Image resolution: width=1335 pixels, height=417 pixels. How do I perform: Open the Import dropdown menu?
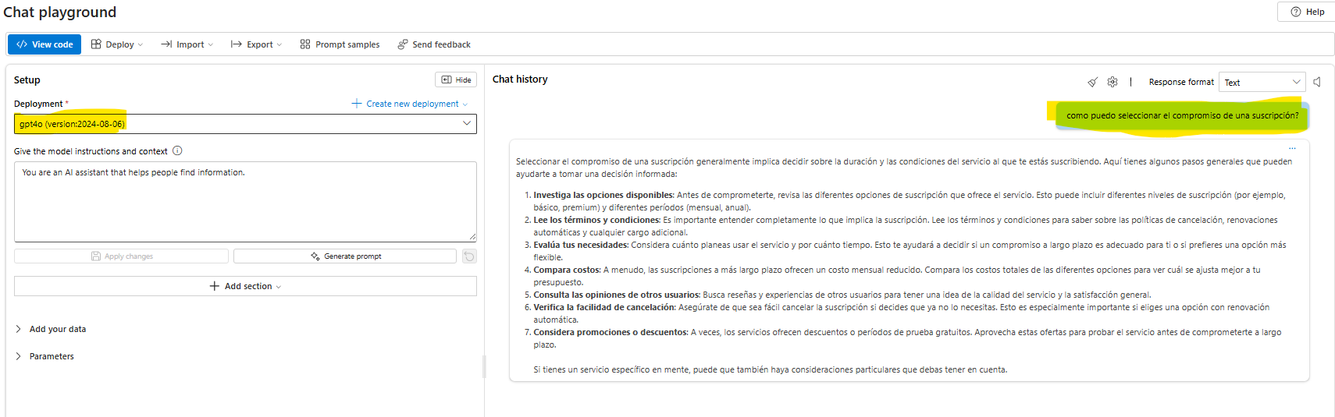[x=187, y=44]
